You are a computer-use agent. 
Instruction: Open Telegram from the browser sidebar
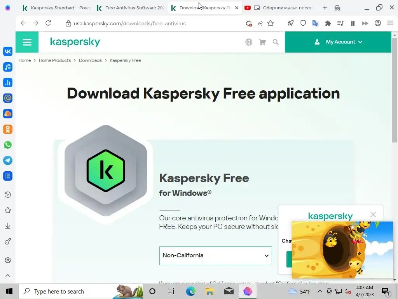[x=8, y=160]
